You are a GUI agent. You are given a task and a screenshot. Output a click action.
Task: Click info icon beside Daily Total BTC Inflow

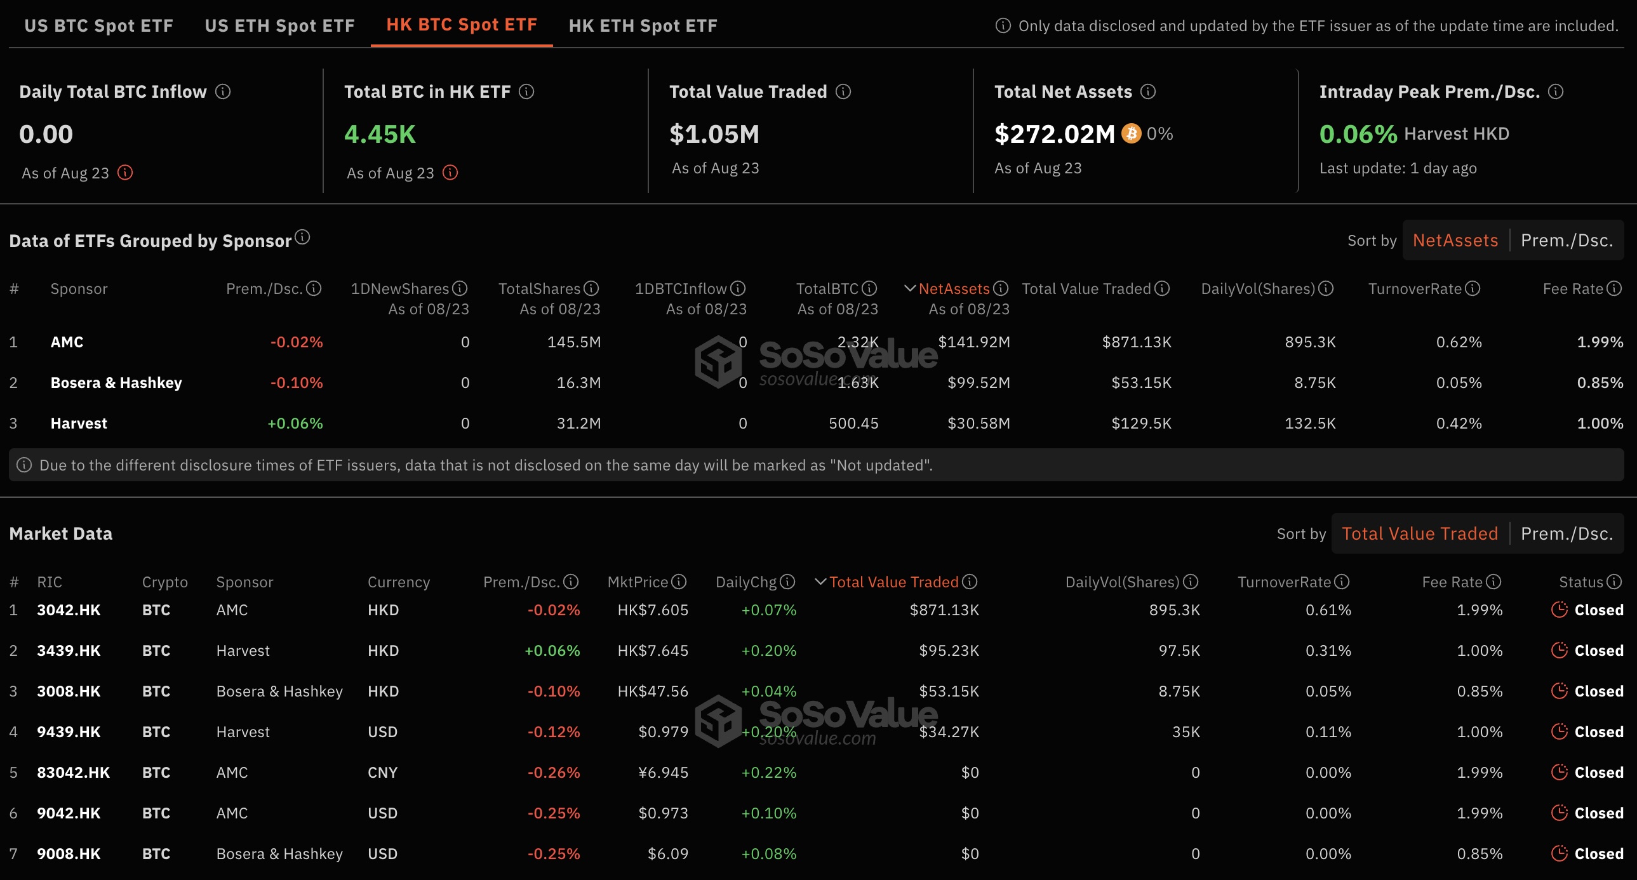pos(223,91)
